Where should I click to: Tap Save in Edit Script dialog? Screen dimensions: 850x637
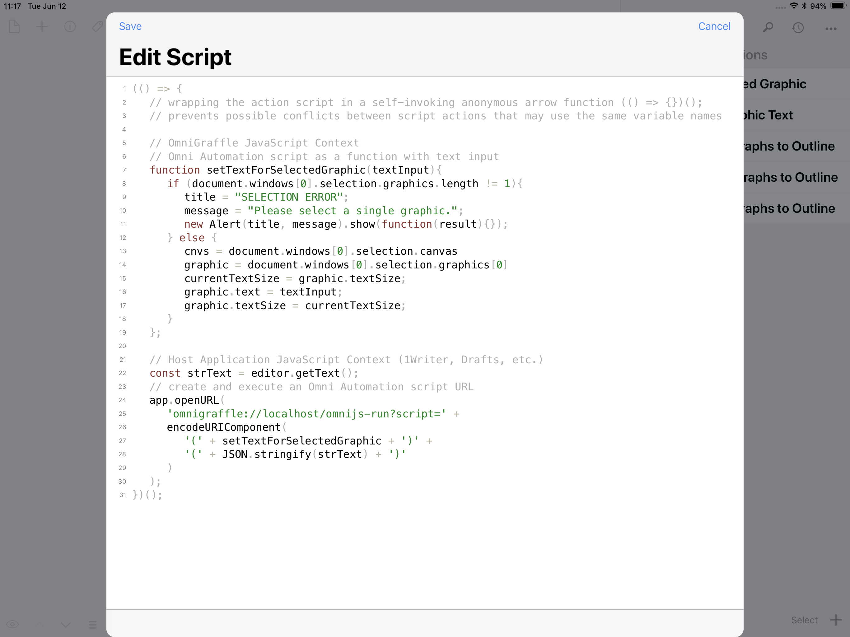(130, 26)
